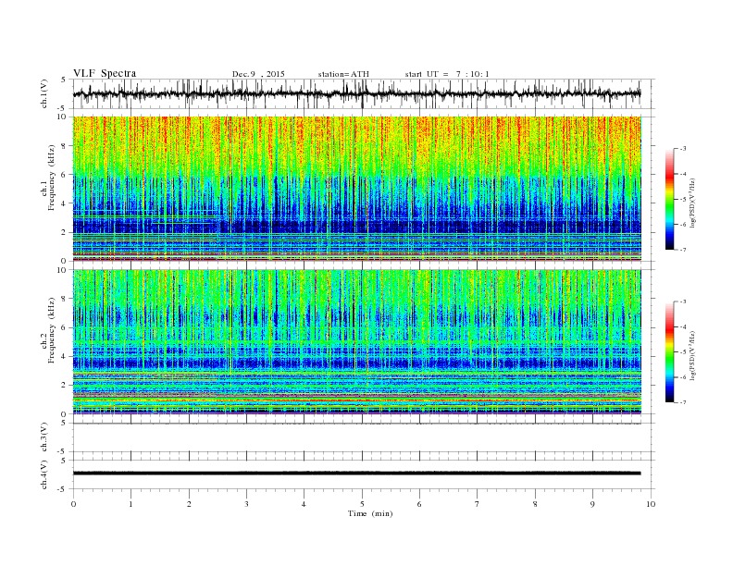Image resolution: width=733 pixels, height=566 pixels.
Task: Click the lower colorbar "log(PSD)(V²/Hz)" label
Action: click(692, 355)
